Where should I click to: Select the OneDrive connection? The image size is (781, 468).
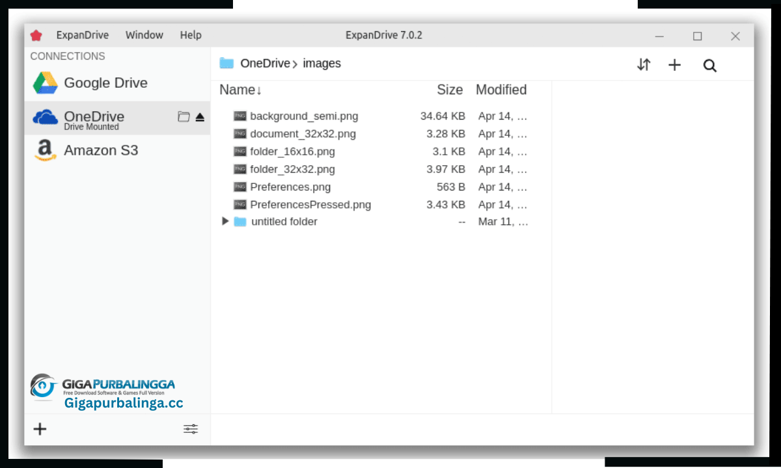[117, 118]
